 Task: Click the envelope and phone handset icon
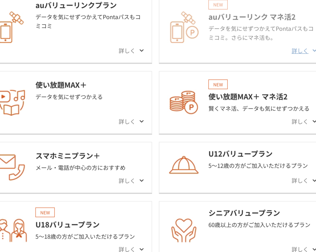click(12, 167)
